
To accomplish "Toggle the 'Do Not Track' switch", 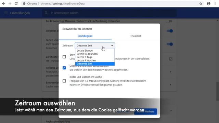I will pyautogui.click(x=169, y=21).
